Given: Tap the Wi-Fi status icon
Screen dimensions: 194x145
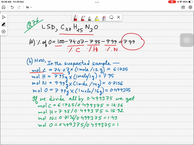Looking at the screenshot, I should (x=181, y=2).
